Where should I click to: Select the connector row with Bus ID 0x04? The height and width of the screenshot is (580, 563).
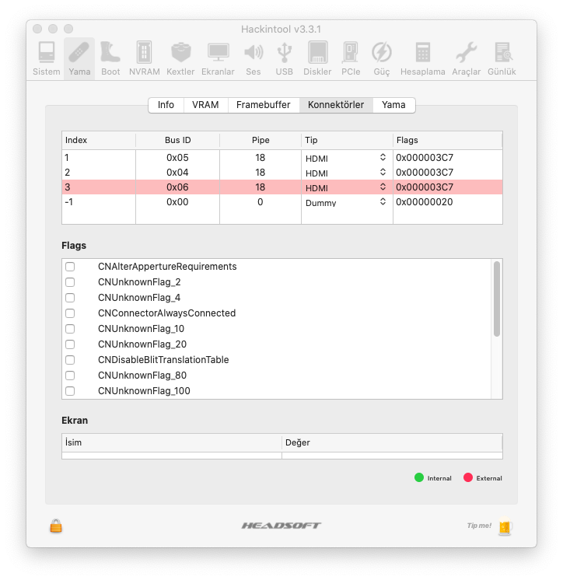[x=178, y=173]
